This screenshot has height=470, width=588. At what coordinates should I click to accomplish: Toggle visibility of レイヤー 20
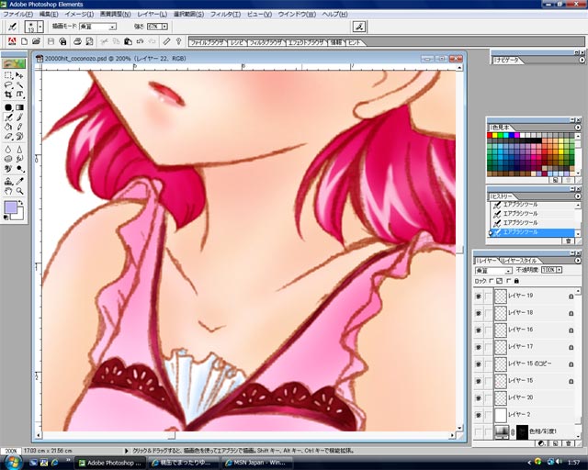pyautogui.click(x=479, y=398)
